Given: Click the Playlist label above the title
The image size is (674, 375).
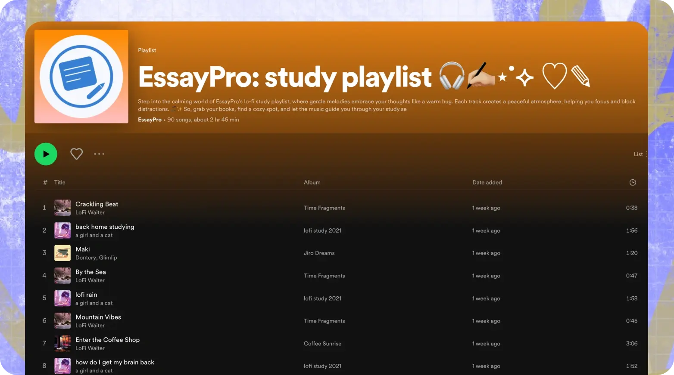Looking at the screenshot, I should coord(147,50).
